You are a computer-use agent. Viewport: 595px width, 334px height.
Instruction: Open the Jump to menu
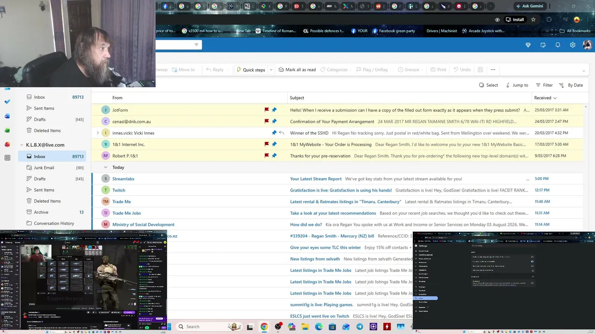[517, 85]
